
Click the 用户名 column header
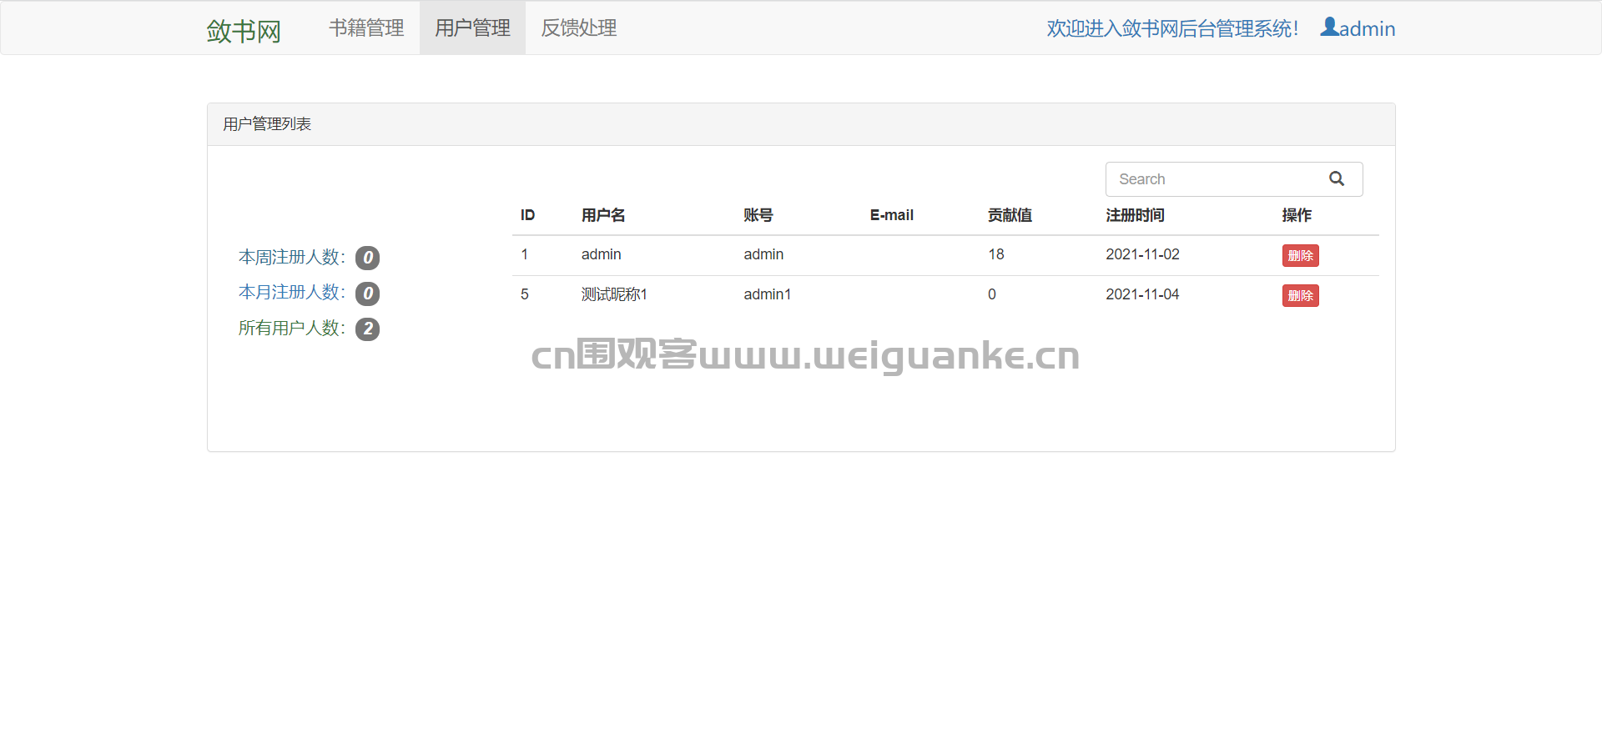[603, 215]
